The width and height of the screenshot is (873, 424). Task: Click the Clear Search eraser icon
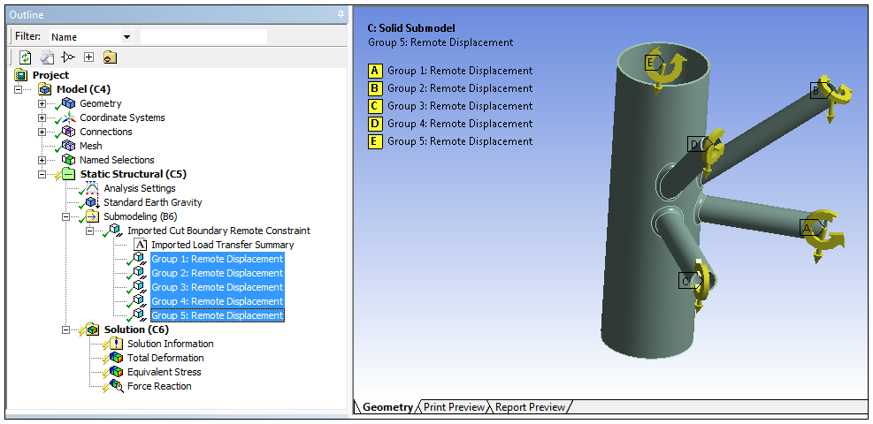(x=47, y=58)
